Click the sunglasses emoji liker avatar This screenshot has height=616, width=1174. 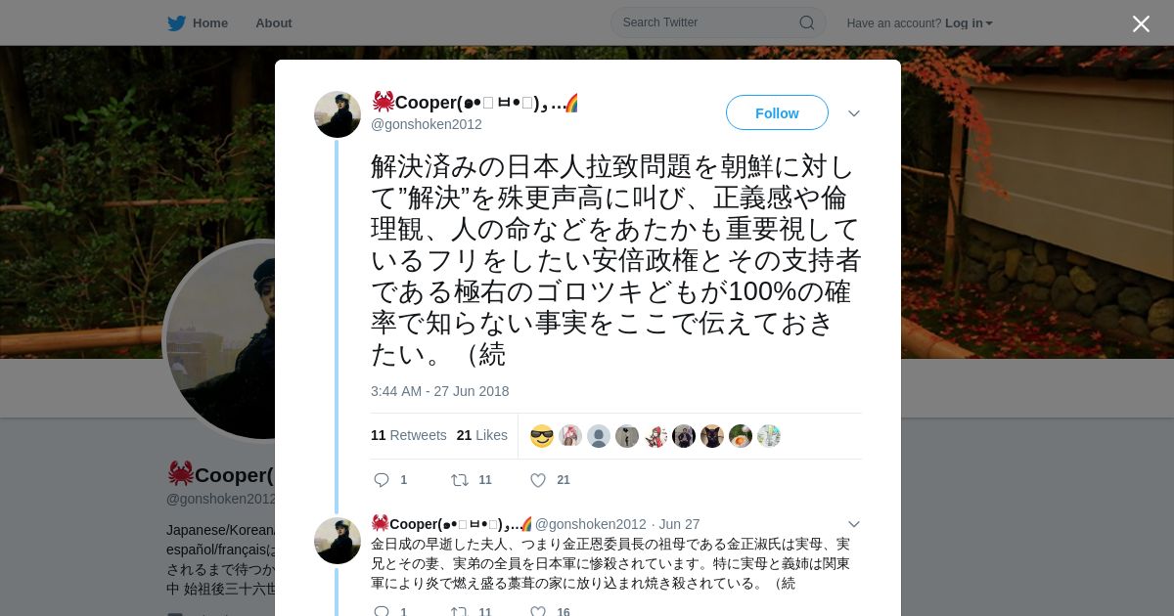(542, 436)
